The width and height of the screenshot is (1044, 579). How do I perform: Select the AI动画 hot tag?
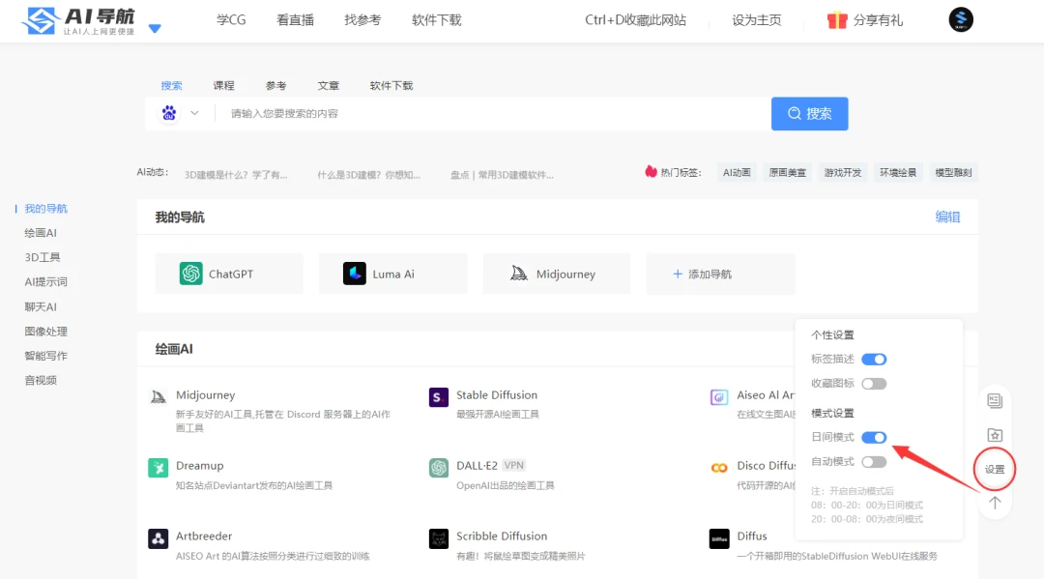point(737,172)
